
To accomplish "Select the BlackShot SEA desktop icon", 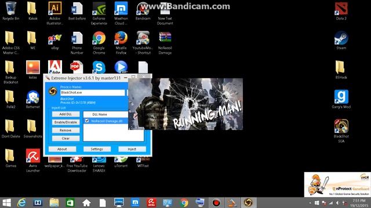I will click(x=341, y=131).
